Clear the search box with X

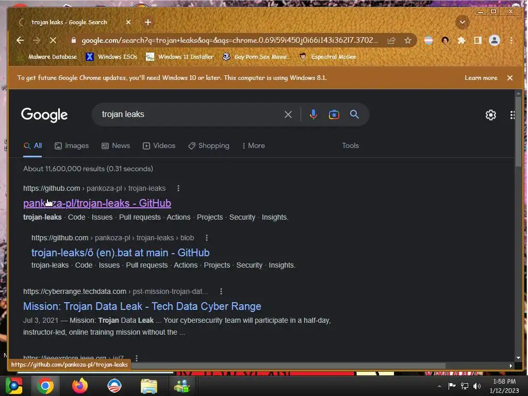click(x=288, y=114)
